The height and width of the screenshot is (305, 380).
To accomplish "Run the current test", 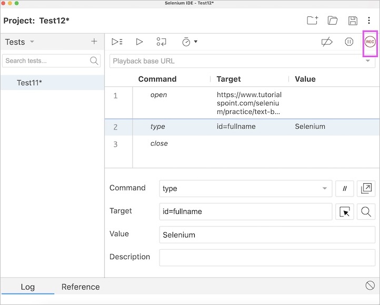I will coord(139,42).
